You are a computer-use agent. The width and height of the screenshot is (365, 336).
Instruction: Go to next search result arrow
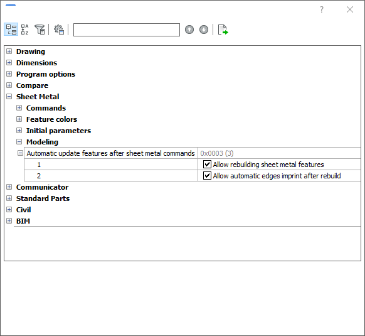click(204, 30)
